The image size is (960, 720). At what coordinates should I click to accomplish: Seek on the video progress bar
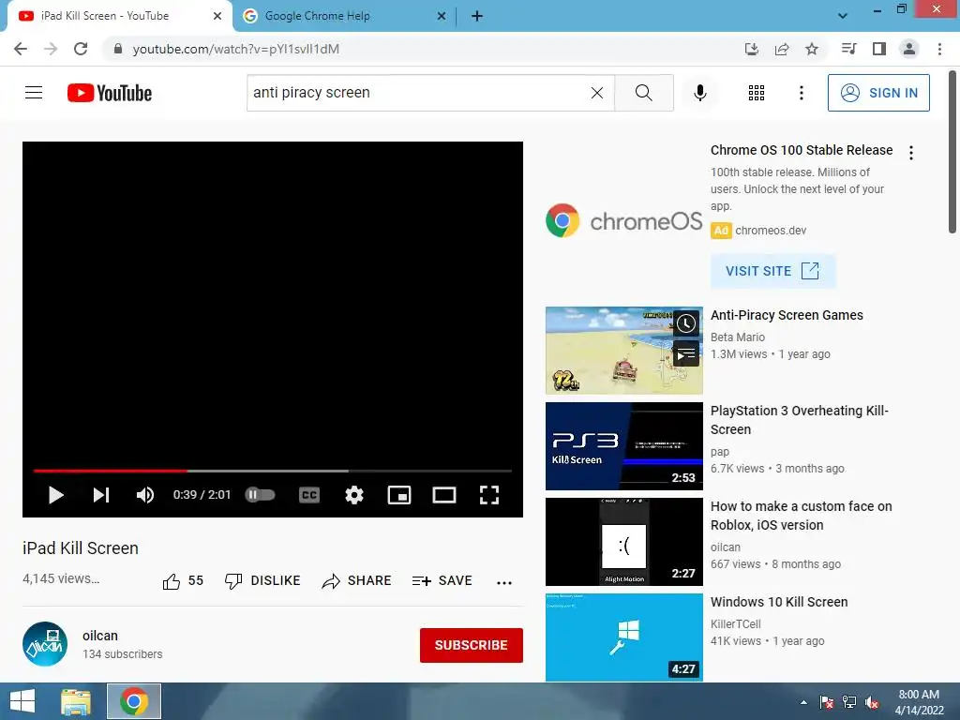click(x=273, y=471)
